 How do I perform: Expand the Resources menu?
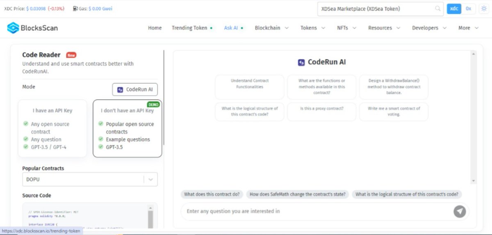pos(384,28)
